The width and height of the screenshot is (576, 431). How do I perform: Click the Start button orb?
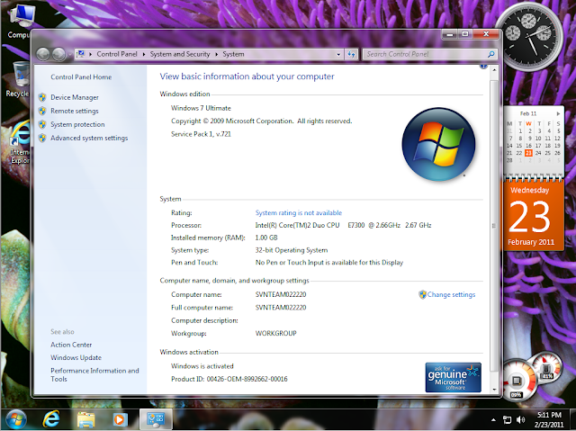pos(15,418)
